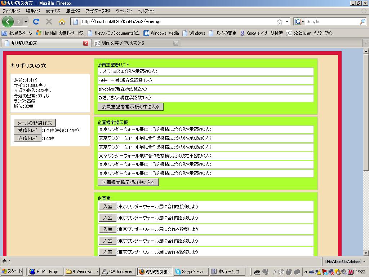This screenshot has height=277, width=369.
Task: Open the ヘルプ menu
Action: pos(146,10)
